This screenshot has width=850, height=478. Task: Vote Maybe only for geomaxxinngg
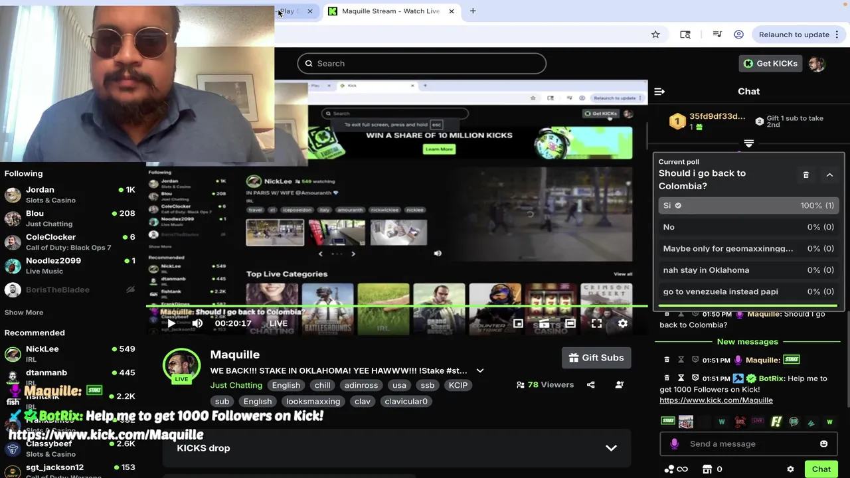point(748,248)
